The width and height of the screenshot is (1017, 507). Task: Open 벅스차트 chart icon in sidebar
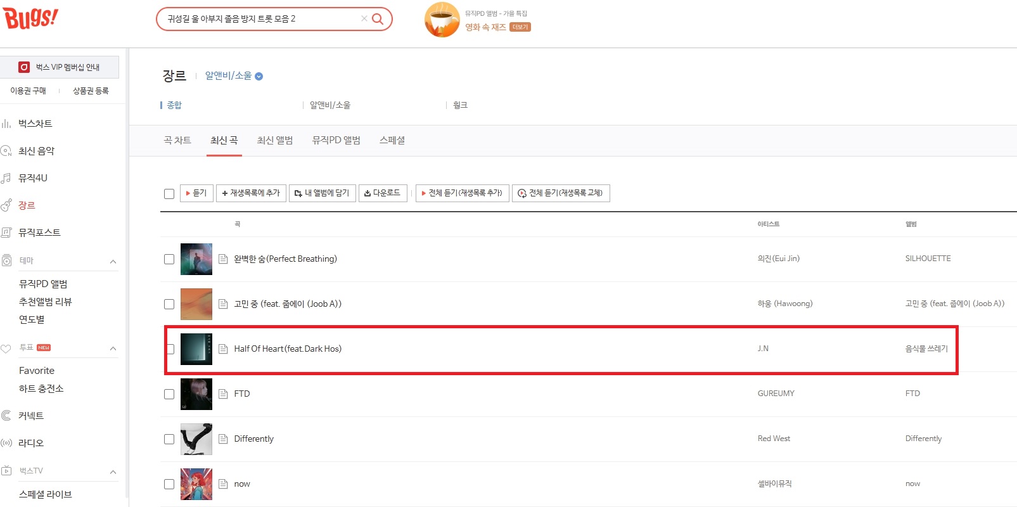(x=6, y=124)
